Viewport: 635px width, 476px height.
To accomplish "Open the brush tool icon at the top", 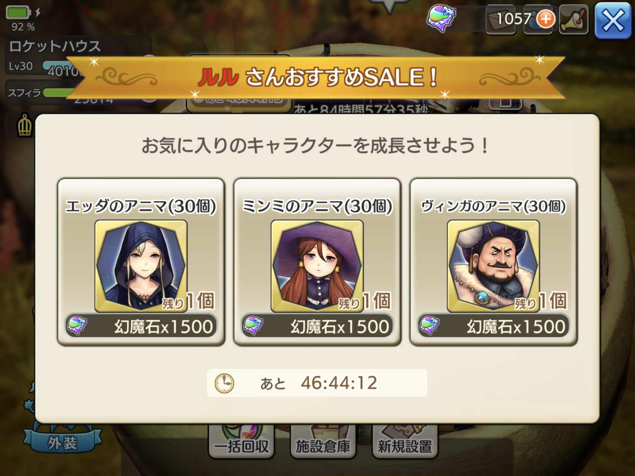I will 574,19.
